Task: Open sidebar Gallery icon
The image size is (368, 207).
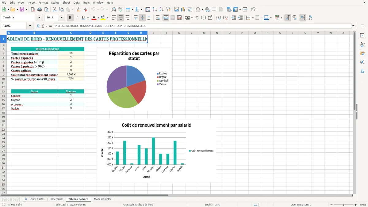Action: [x=362, y=53]
